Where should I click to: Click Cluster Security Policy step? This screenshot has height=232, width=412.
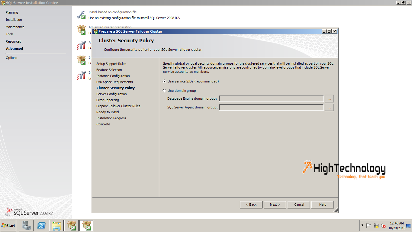(x=116, y=88)
